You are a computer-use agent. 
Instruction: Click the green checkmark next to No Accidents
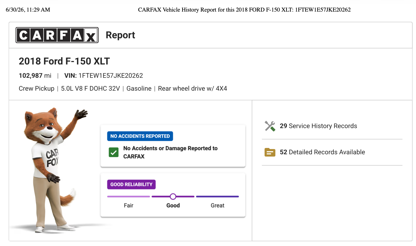[114, 152]
